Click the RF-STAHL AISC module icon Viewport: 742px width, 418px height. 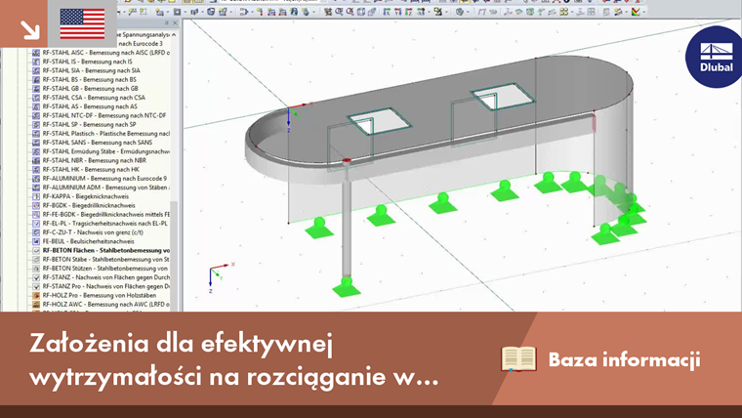click(x=36, y=53)
